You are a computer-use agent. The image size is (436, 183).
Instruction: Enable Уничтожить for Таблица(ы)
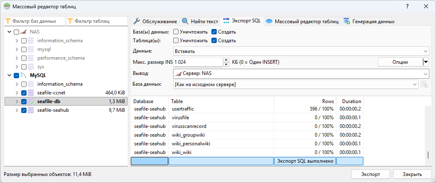click(176, 41)
